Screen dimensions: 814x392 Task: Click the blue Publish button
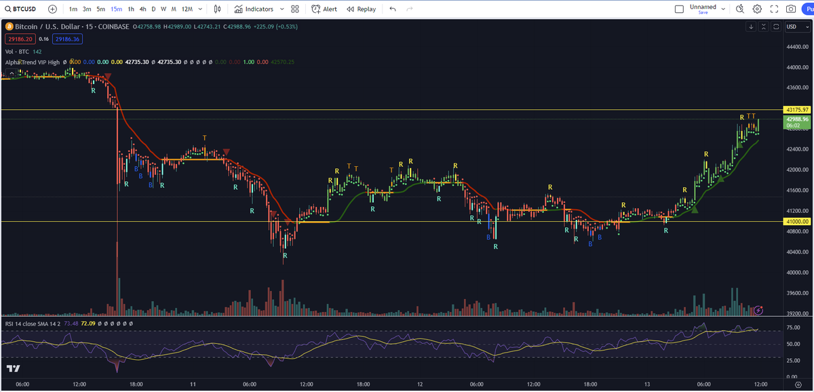pos(808,9)
